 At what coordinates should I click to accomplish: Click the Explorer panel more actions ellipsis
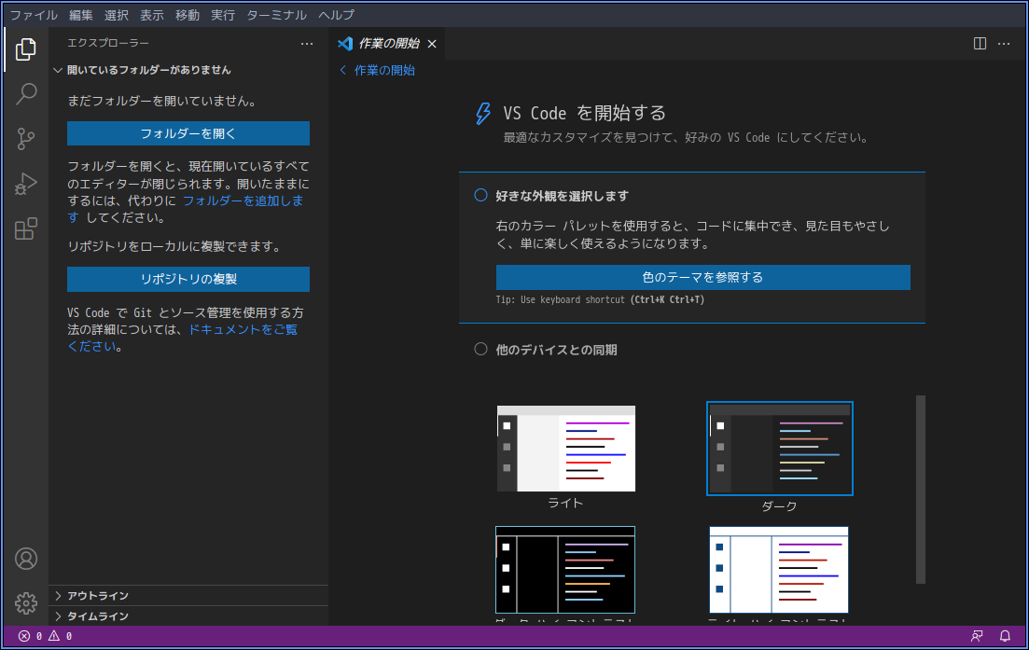pos(307,44)
